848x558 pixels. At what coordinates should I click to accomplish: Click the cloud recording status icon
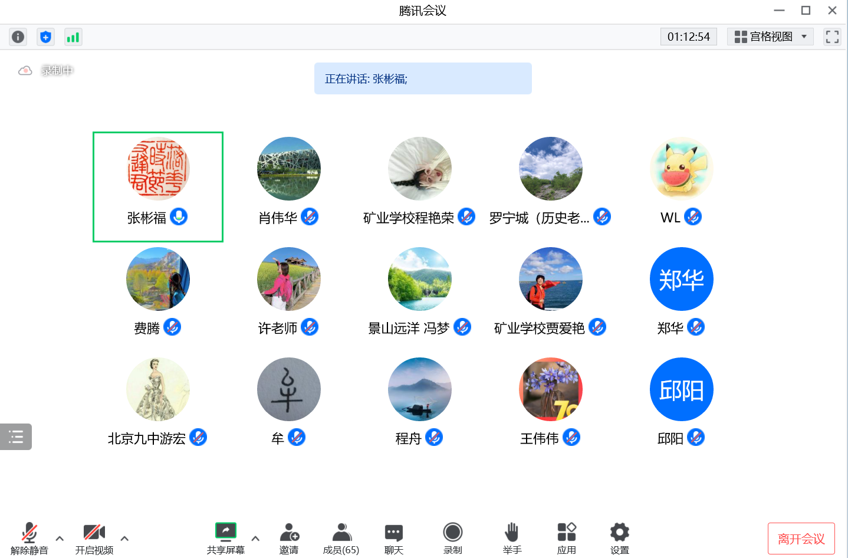point(25,71)
